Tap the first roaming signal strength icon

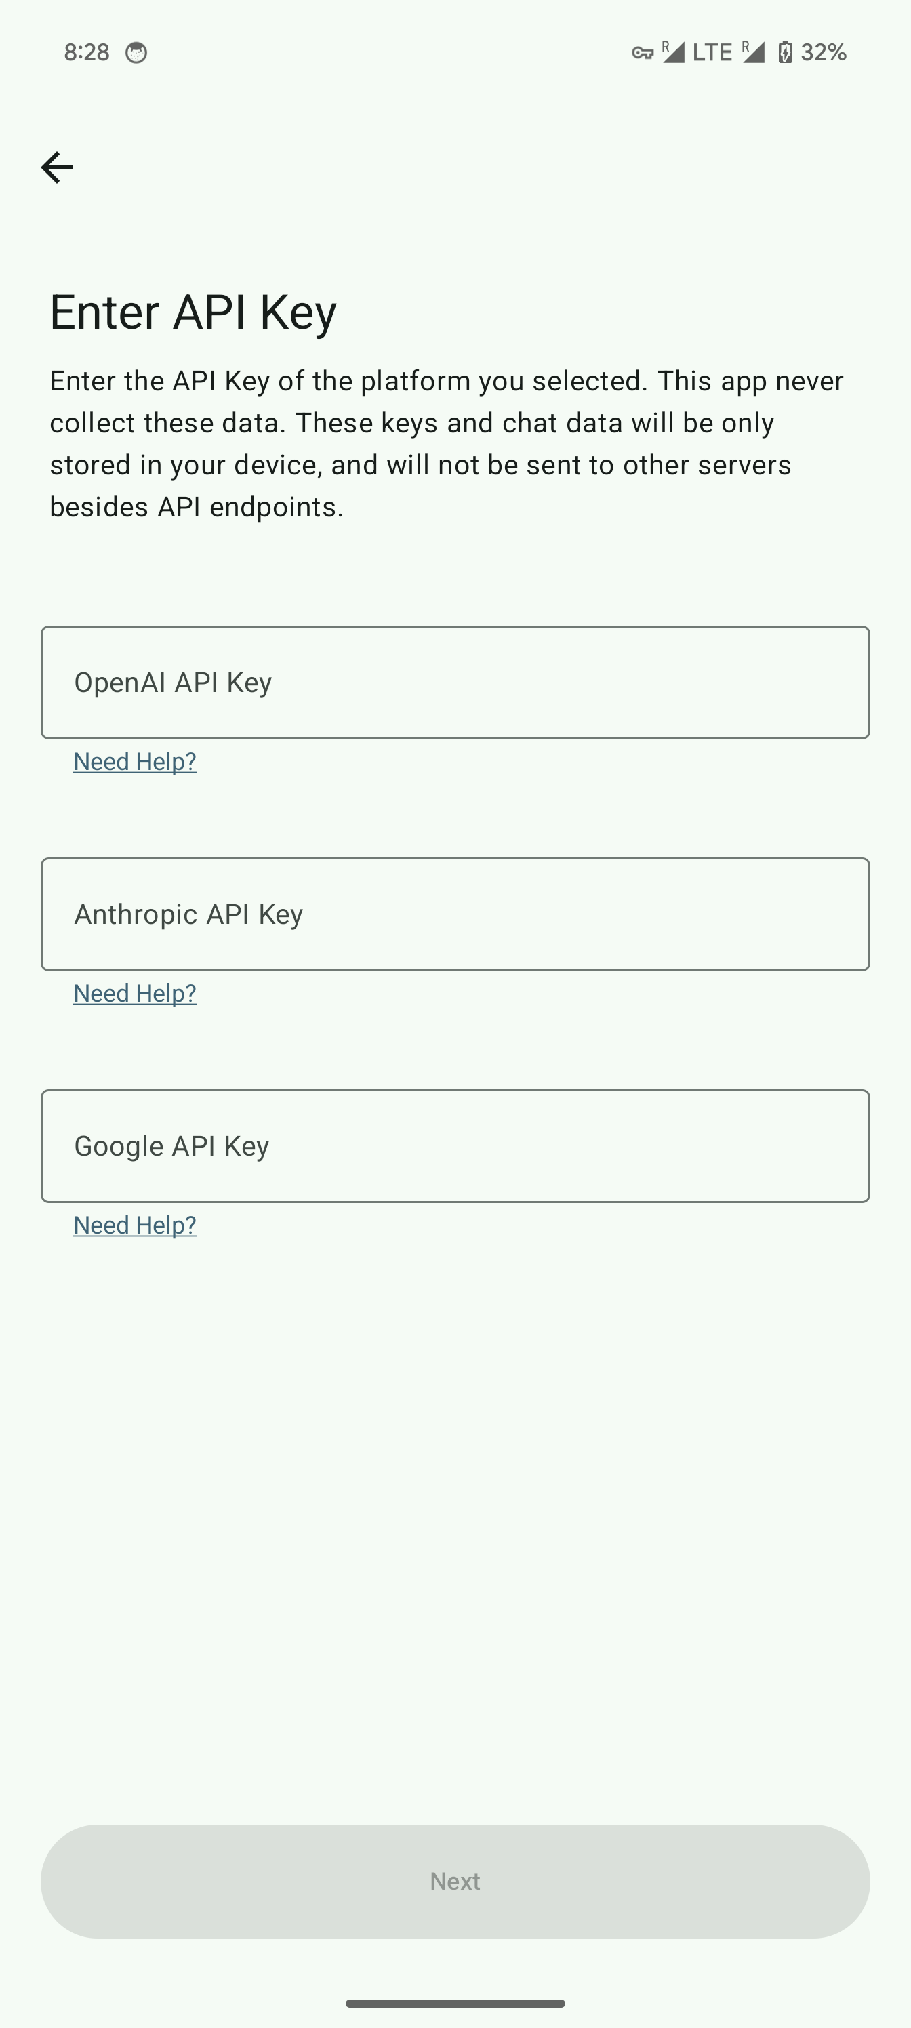tap(673, 52)
